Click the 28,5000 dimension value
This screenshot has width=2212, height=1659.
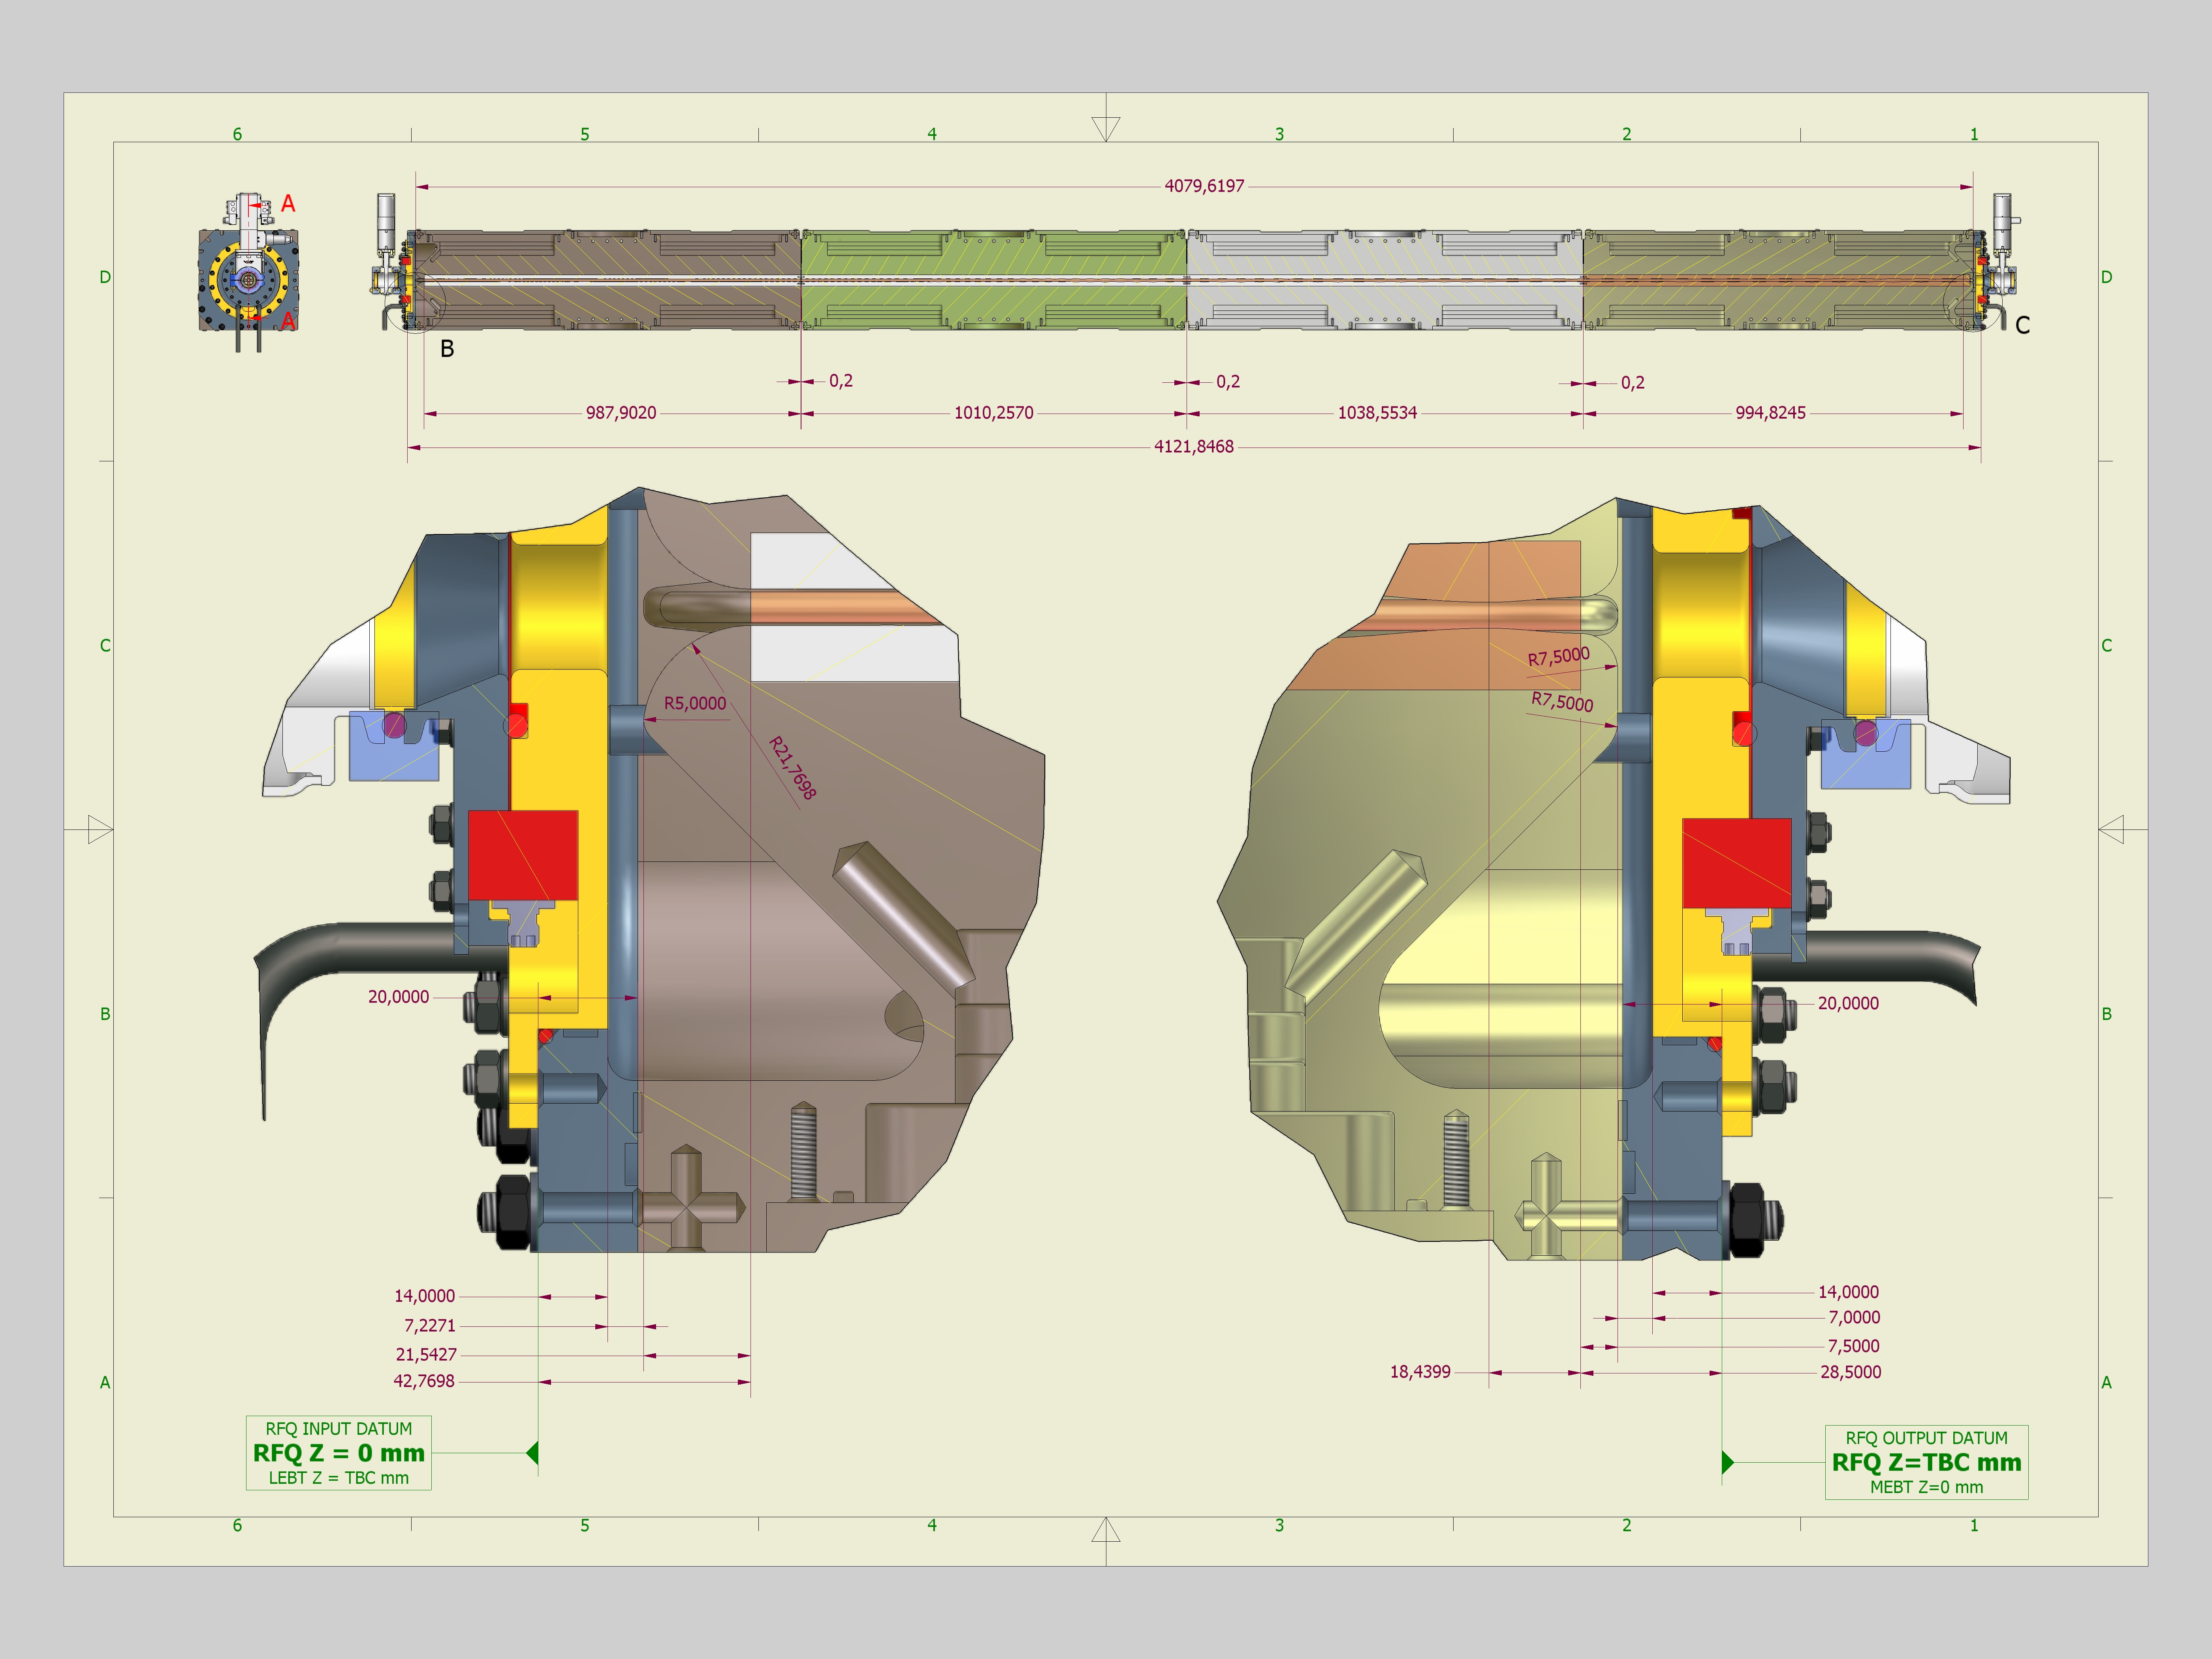[1850, 1372]
